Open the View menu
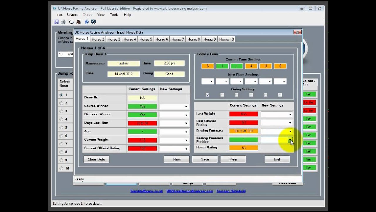This screenshot has height=212, width=376. tap(101, 15)
